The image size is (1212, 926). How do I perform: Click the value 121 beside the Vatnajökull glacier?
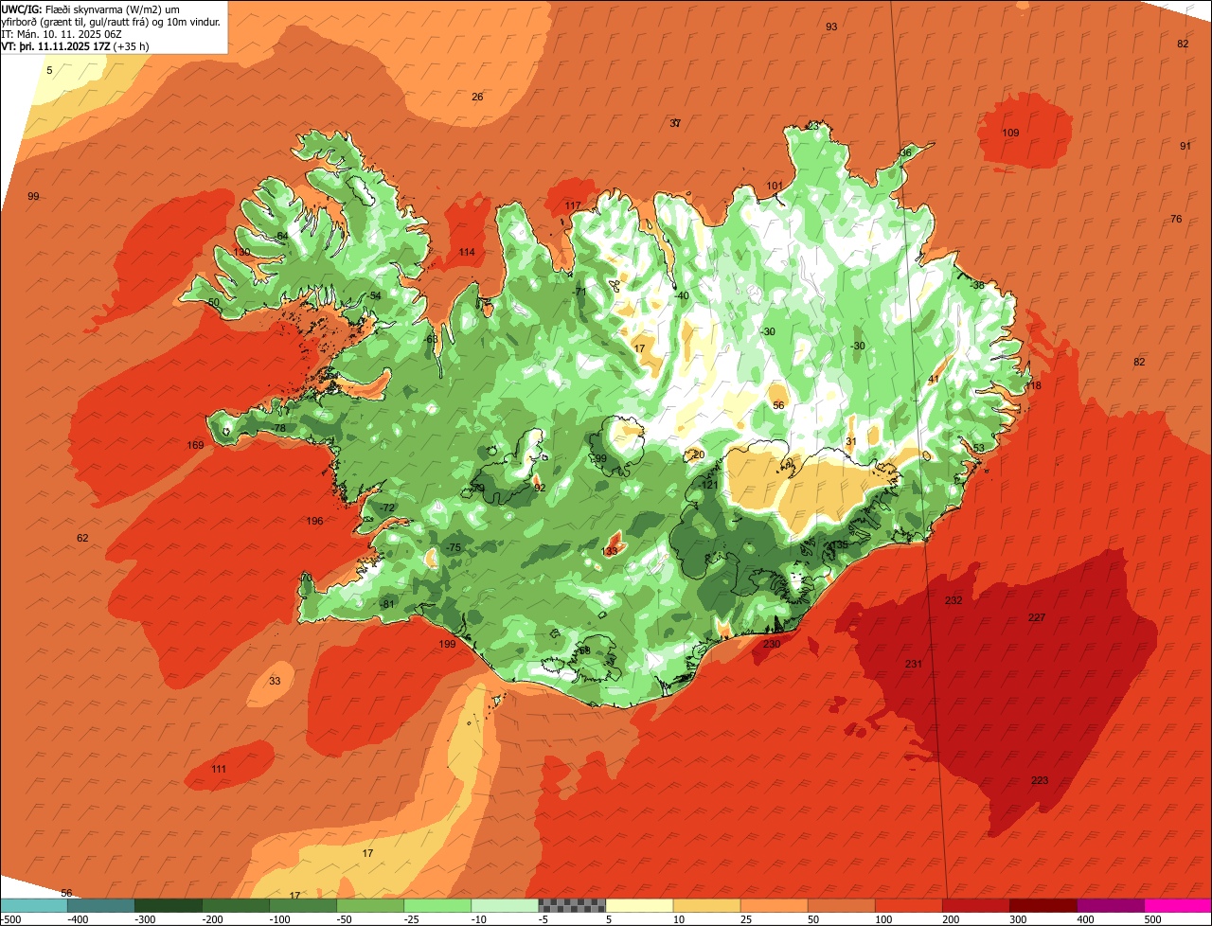(x=709, y=485)
